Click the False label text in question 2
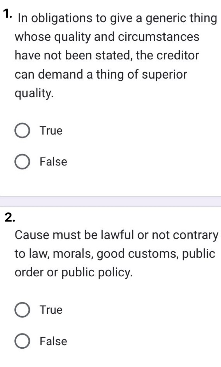 [x=53, y=341]
